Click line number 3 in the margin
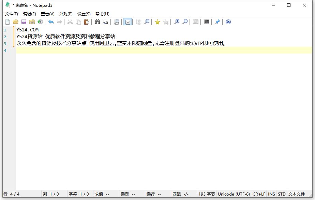Screen dimensions: 315x200 [5, 44]
